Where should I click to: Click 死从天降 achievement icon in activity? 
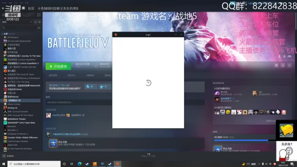click(53, 143)
